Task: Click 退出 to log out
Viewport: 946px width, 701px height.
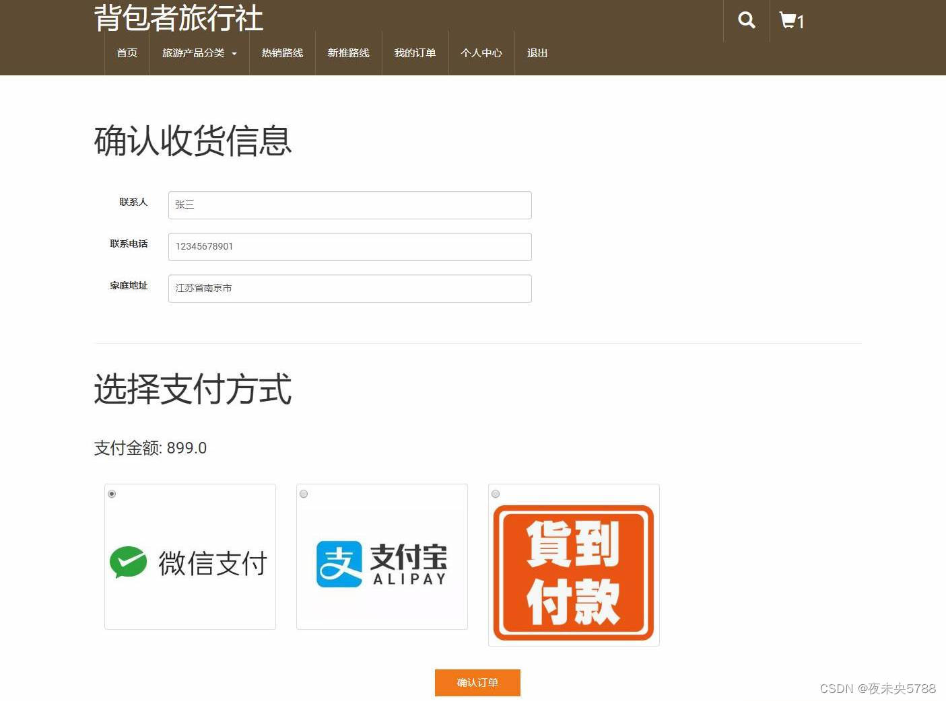Action: (537, 53)
